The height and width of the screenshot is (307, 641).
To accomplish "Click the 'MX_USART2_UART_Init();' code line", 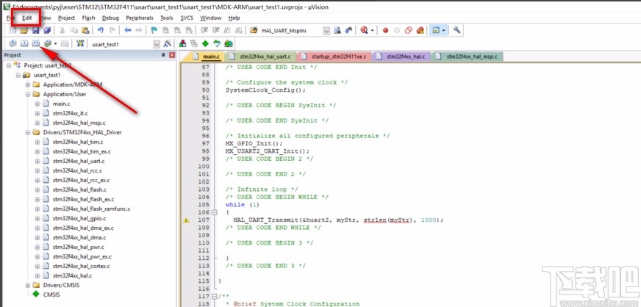I will point(268,151).
